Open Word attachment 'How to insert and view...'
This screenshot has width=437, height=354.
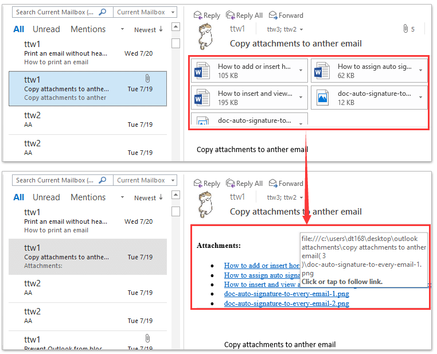coord(249,98)
